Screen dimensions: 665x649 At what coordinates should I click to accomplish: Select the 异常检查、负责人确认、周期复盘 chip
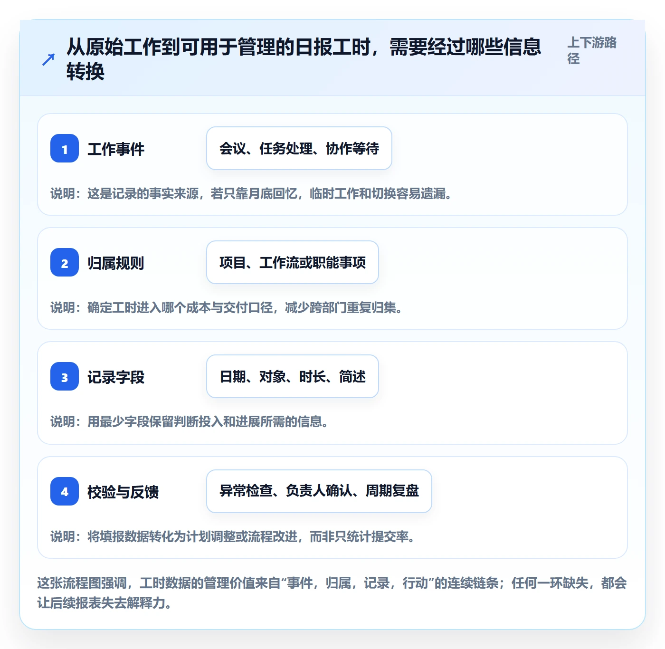pos(319,491)
